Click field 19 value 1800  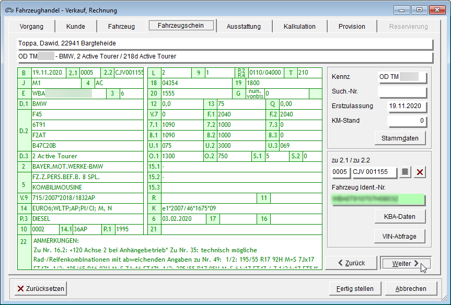click(x=284, y=83)
